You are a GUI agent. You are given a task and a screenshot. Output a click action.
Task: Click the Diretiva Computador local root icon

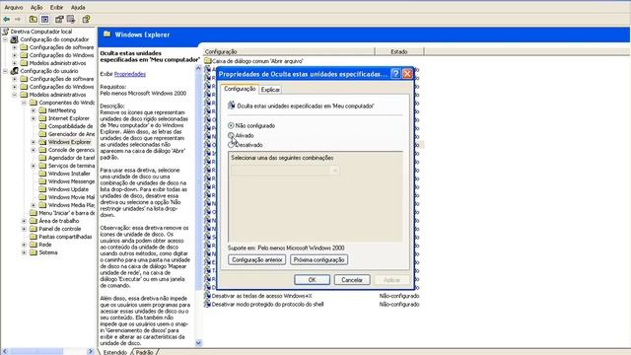pos(5,32)
